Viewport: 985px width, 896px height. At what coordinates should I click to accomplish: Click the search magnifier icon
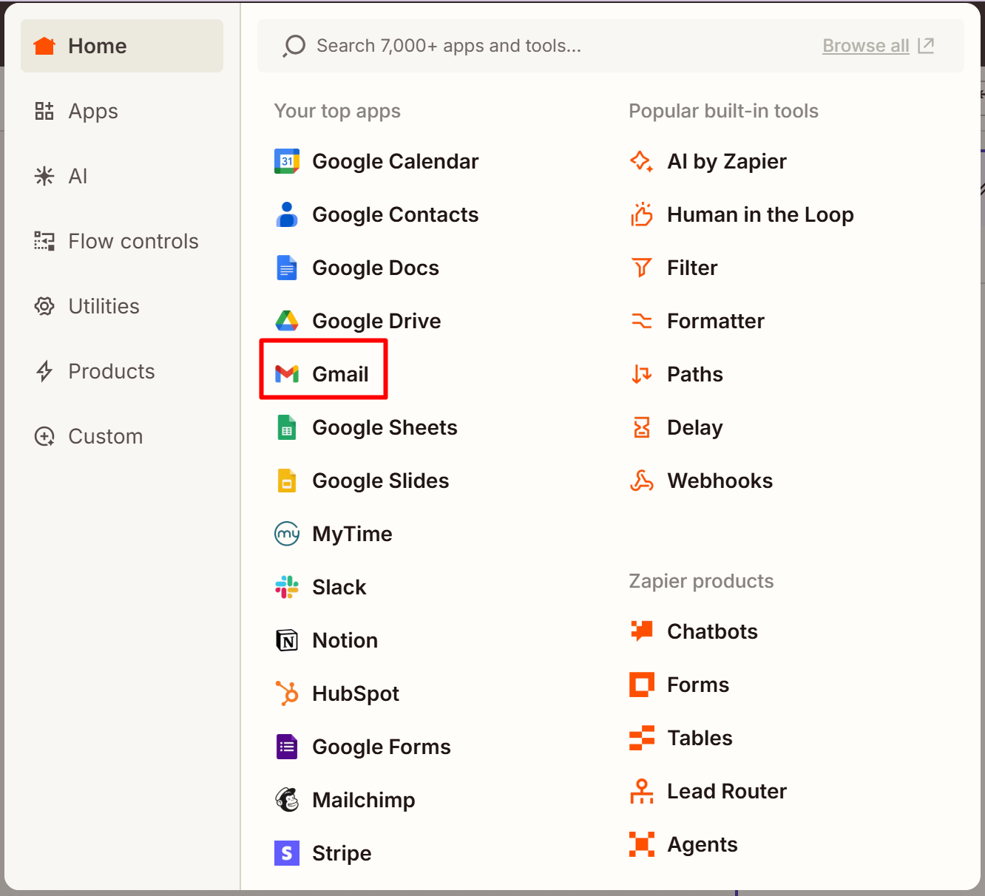tap(294, 46)
